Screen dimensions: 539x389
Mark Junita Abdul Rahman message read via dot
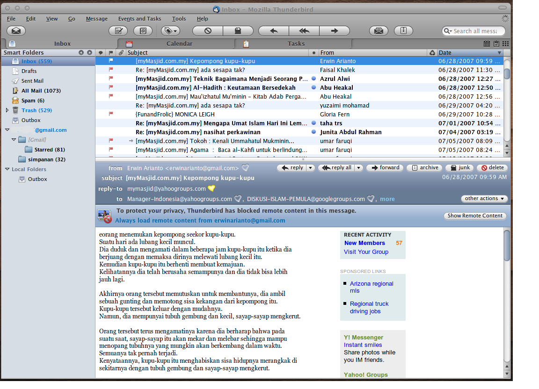[313, 132]
